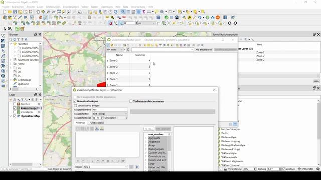Screen dimensions: 321x180
Task: Click the Save Project disk icon
Action: pyautogui.click(x=15, y=12)
